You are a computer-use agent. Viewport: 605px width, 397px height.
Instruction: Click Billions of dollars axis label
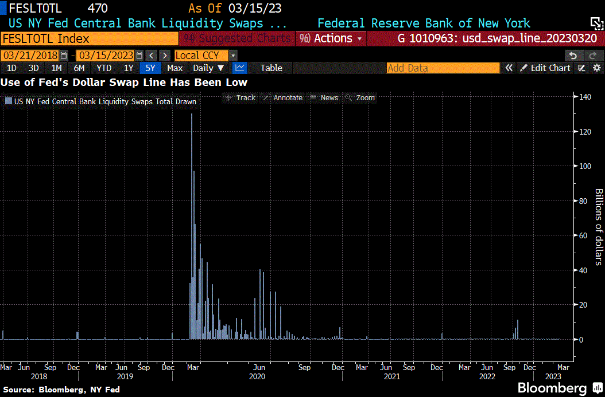(599, 227)
